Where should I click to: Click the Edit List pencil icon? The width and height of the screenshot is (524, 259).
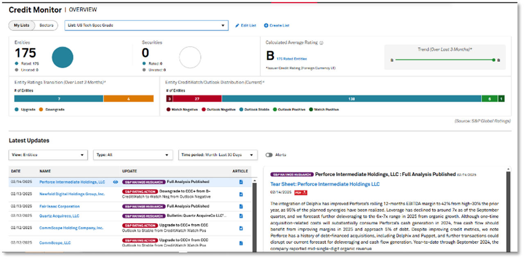(x=237, y=25)
